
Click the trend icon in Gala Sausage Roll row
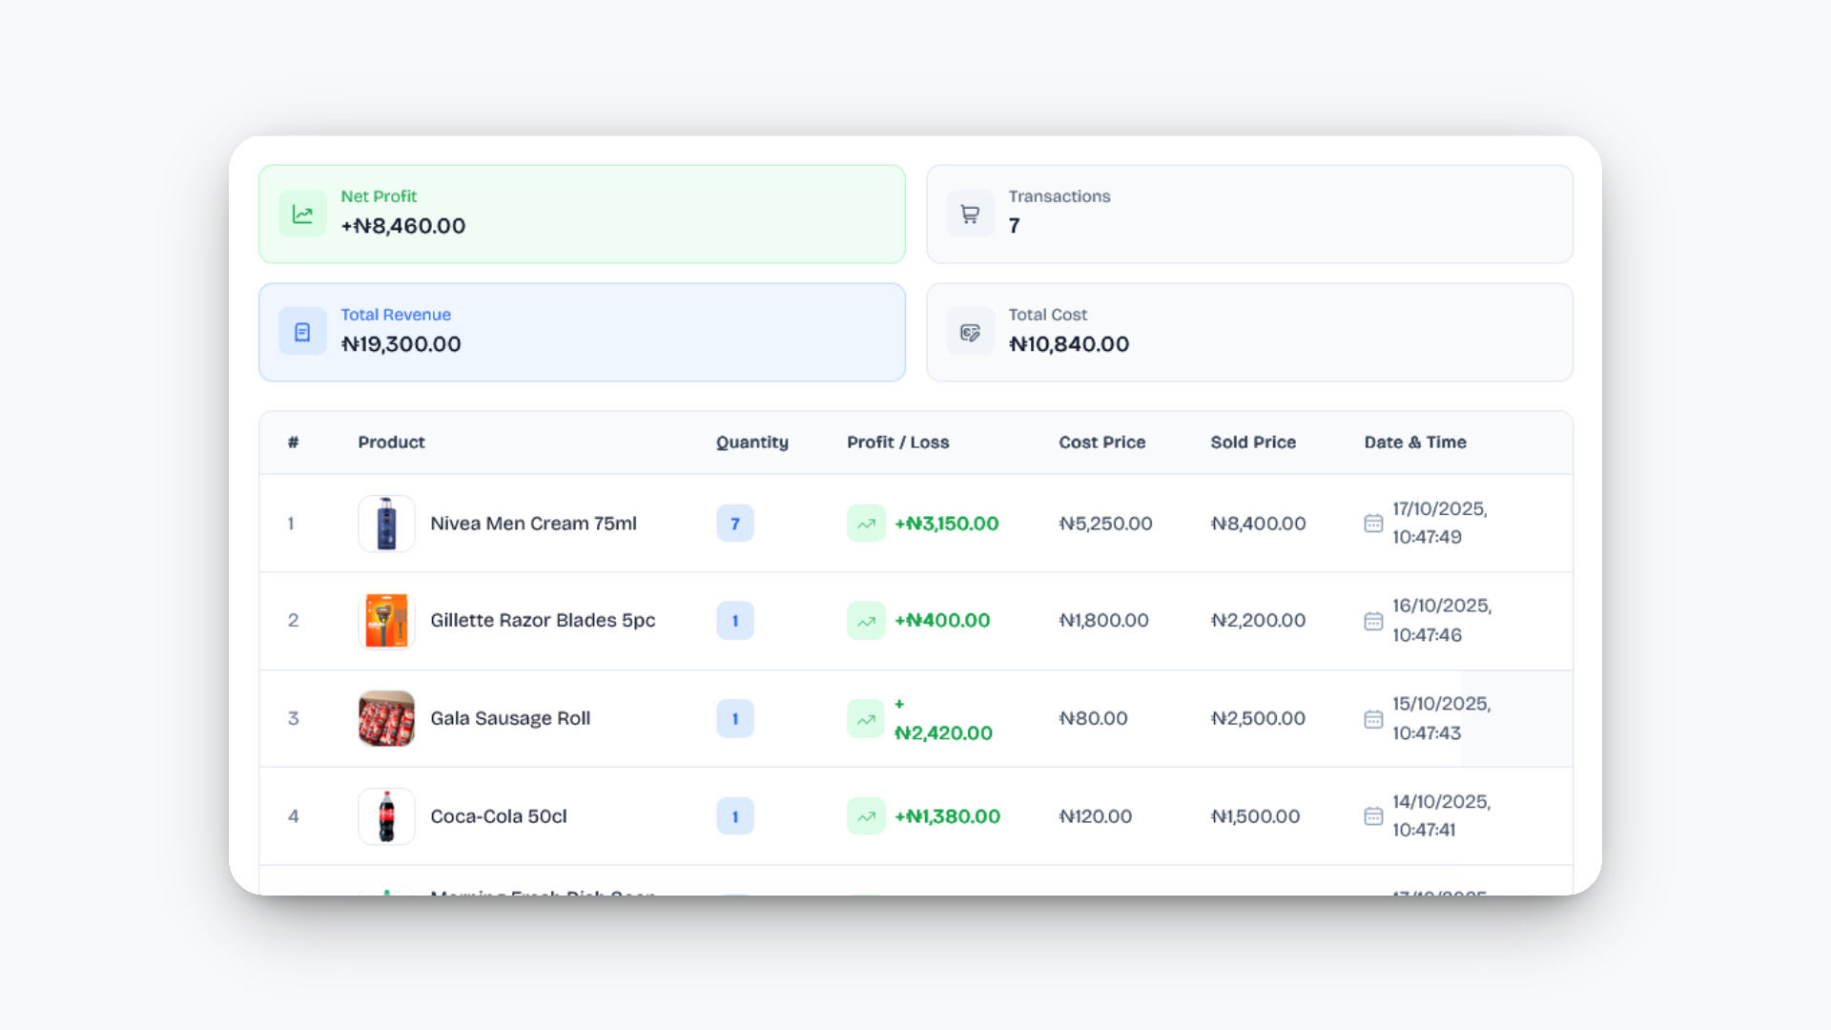(x=866, y=719)
